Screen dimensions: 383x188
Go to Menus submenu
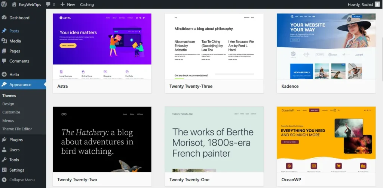(8, 120)
